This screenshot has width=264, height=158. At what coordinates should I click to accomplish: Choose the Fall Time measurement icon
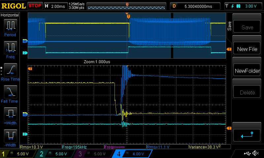10,92
